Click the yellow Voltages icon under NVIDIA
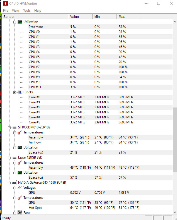 coord(20,188)
